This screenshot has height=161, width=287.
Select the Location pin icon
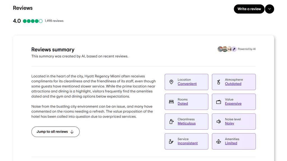[172, 82]
